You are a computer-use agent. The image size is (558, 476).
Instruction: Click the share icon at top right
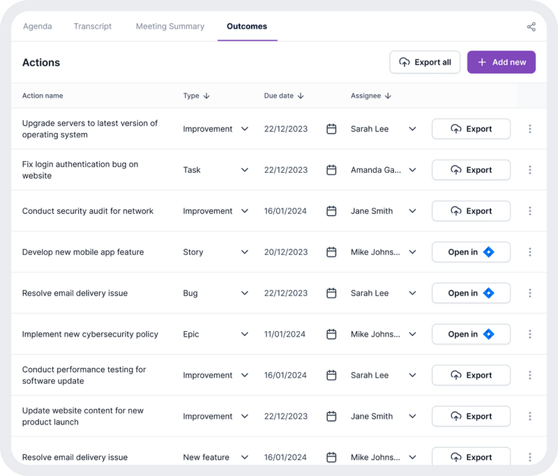point(530,26)
